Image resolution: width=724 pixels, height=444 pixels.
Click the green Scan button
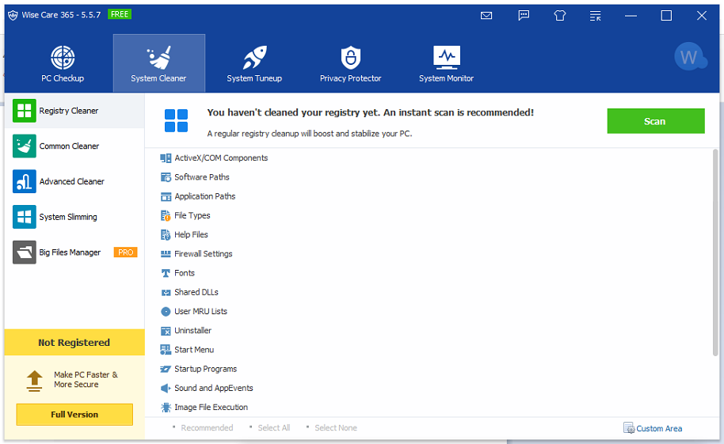656,121
